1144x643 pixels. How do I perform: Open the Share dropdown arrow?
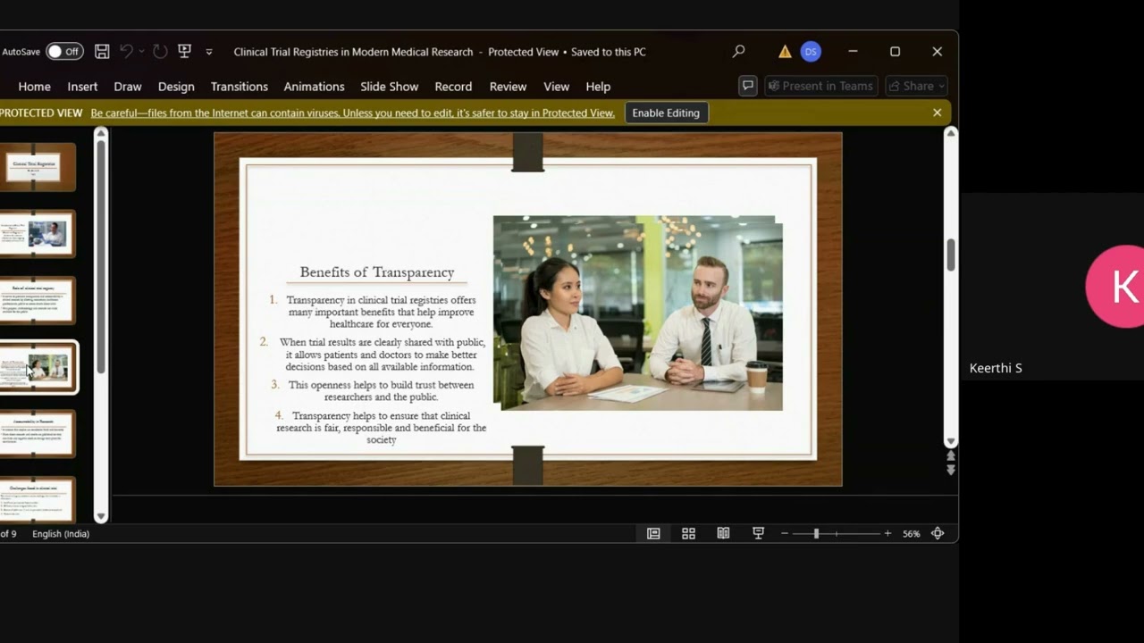pyautogui.click(x=942, y=86)
